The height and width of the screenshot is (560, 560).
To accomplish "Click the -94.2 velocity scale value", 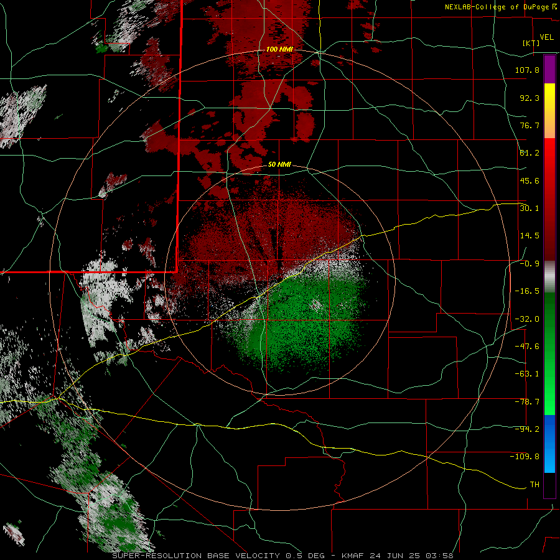I will (x=527, y=429).
